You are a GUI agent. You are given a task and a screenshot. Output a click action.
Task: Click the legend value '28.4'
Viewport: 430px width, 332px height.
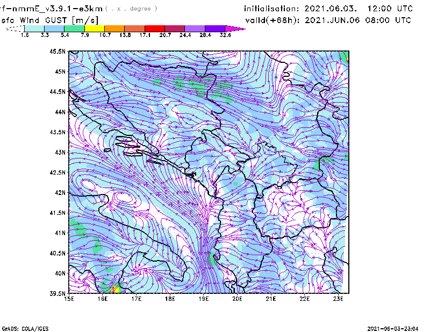pyautogui.click(x=205, y=35)
